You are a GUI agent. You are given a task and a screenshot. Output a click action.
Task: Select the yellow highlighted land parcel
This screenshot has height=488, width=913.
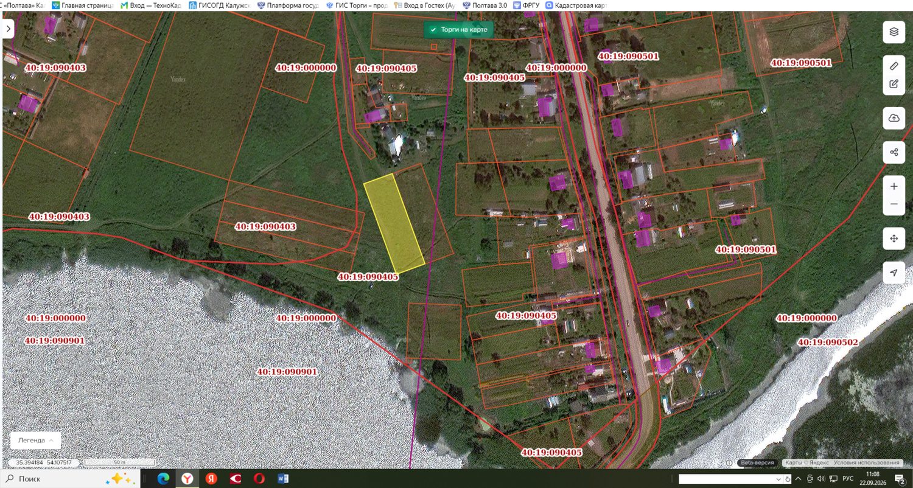pyautogui.click(x=394, y=224)
